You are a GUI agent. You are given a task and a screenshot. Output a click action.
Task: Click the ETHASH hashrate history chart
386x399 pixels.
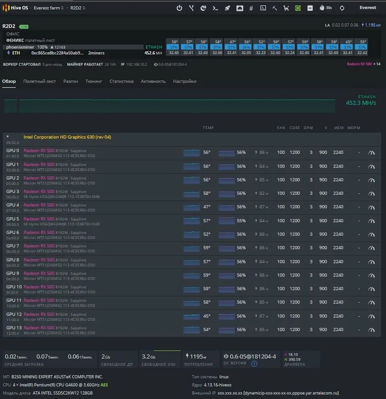point(170,106)
